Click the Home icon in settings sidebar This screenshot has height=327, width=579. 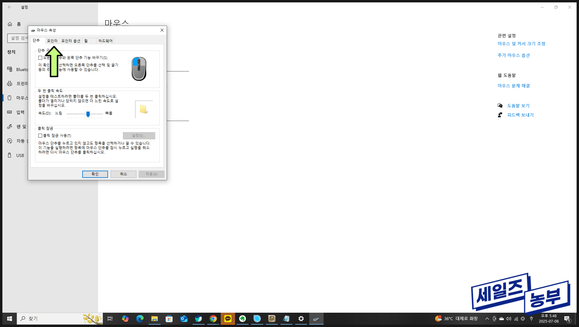coord(10,24)
